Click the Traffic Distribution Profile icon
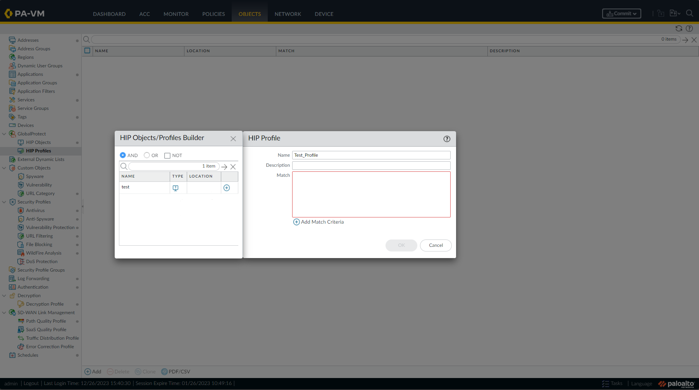This screenshot has height=390, width=699. tap(21, 338)
